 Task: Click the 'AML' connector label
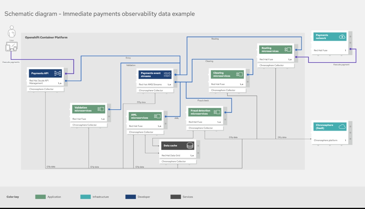[177, 118]
